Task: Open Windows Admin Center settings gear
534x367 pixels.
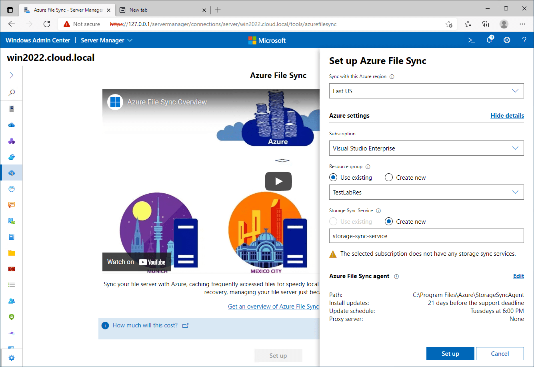Action: [506, 40]
